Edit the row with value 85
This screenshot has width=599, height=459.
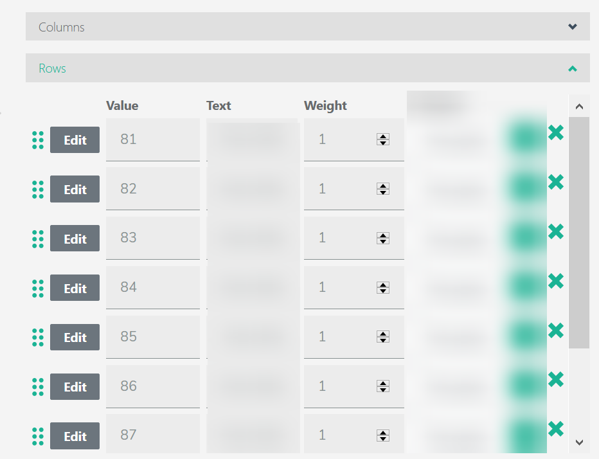pyautogui.click(x=75, y=337)
